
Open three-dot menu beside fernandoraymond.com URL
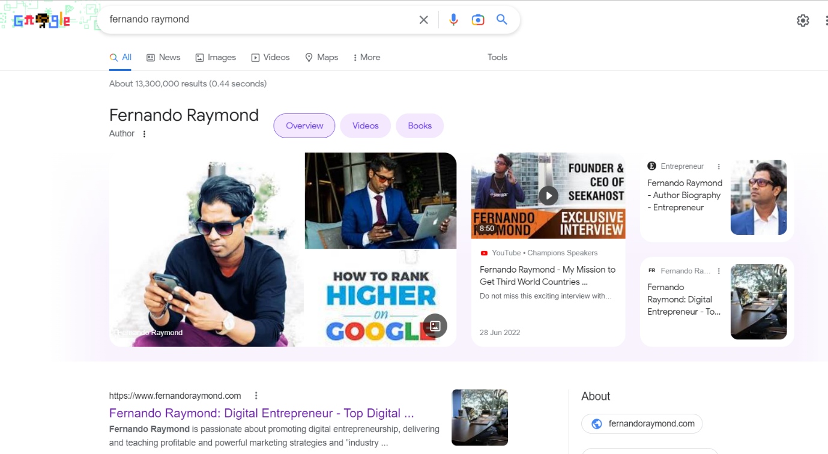(x=256, y=396)
